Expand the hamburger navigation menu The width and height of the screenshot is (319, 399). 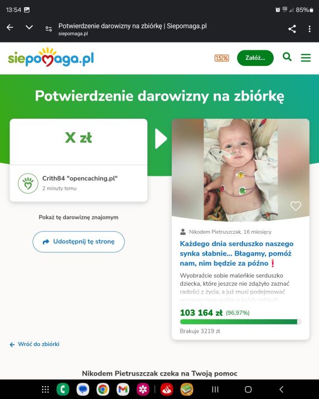tap(306, 58)
